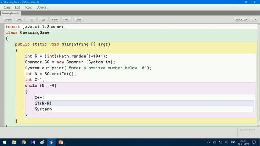Show hidden system tray icons
Viewport: 260px width, 146px height.
pyautogui.click(x=208, y=142)
